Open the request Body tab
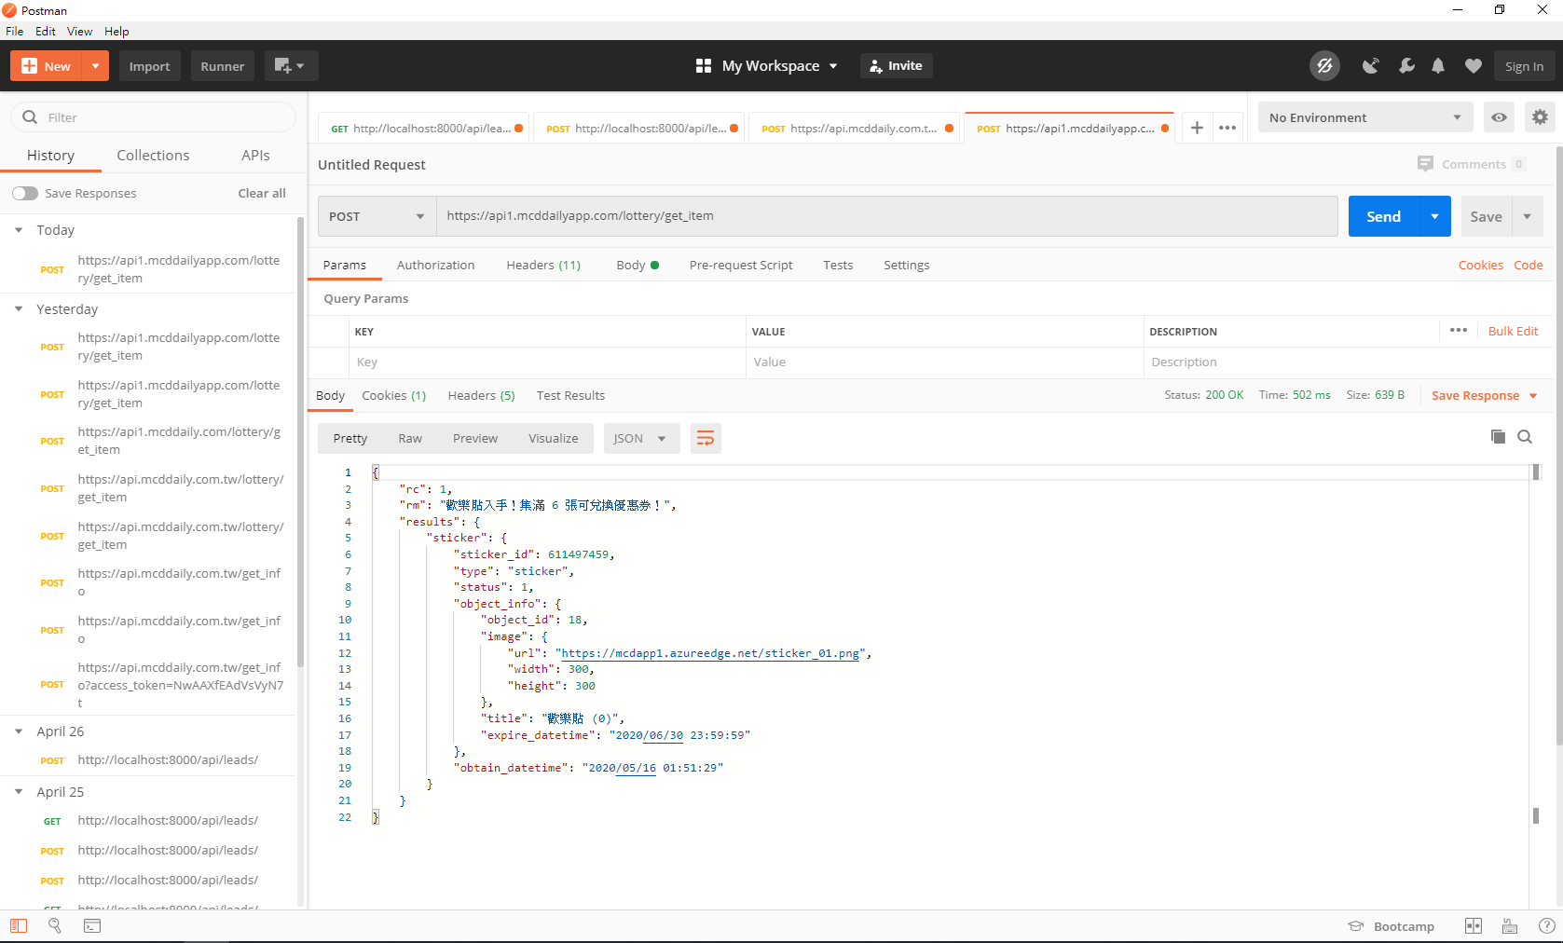The image size is (1563, 943). tap(638, 265)
